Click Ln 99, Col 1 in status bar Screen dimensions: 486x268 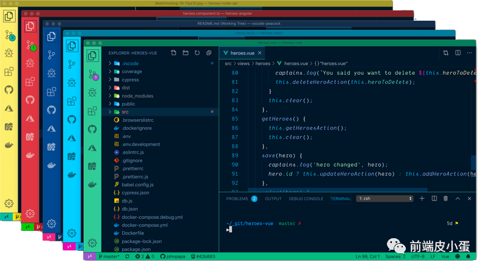point(368,256)
